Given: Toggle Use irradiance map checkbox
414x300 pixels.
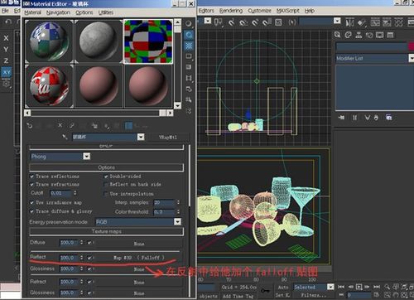Looking at the screenshot, I should (32, 202).
